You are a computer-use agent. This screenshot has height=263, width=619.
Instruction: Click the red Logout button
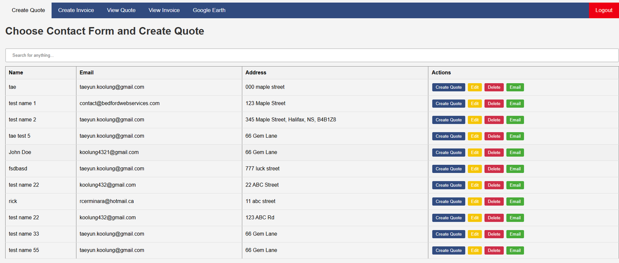(604, 10)
